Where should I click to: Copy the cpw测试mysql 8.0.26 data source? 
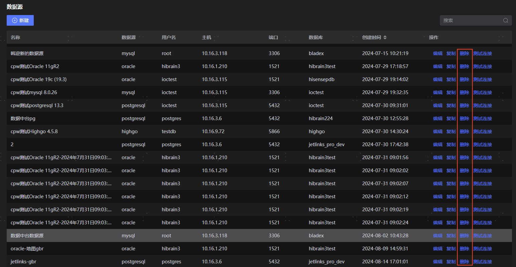(x=451, y=92)
